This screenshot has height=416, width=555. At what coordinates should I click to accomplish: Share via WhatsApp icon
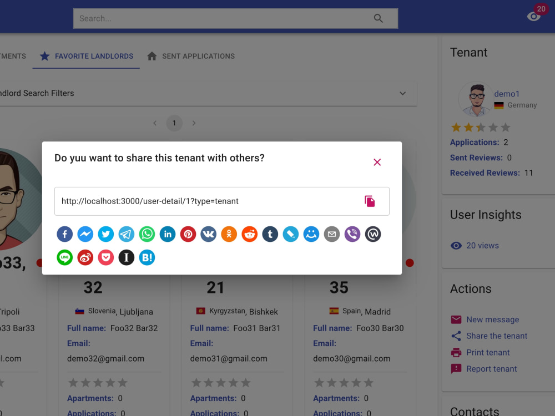coord(147,234)
